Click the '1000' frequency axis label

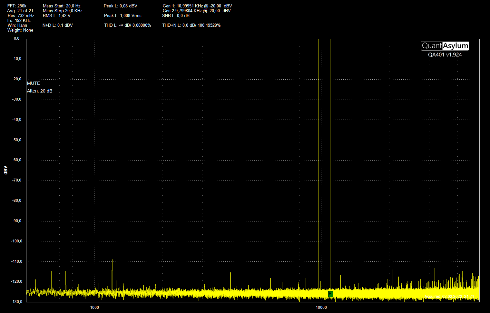click(x=94, y=307)
